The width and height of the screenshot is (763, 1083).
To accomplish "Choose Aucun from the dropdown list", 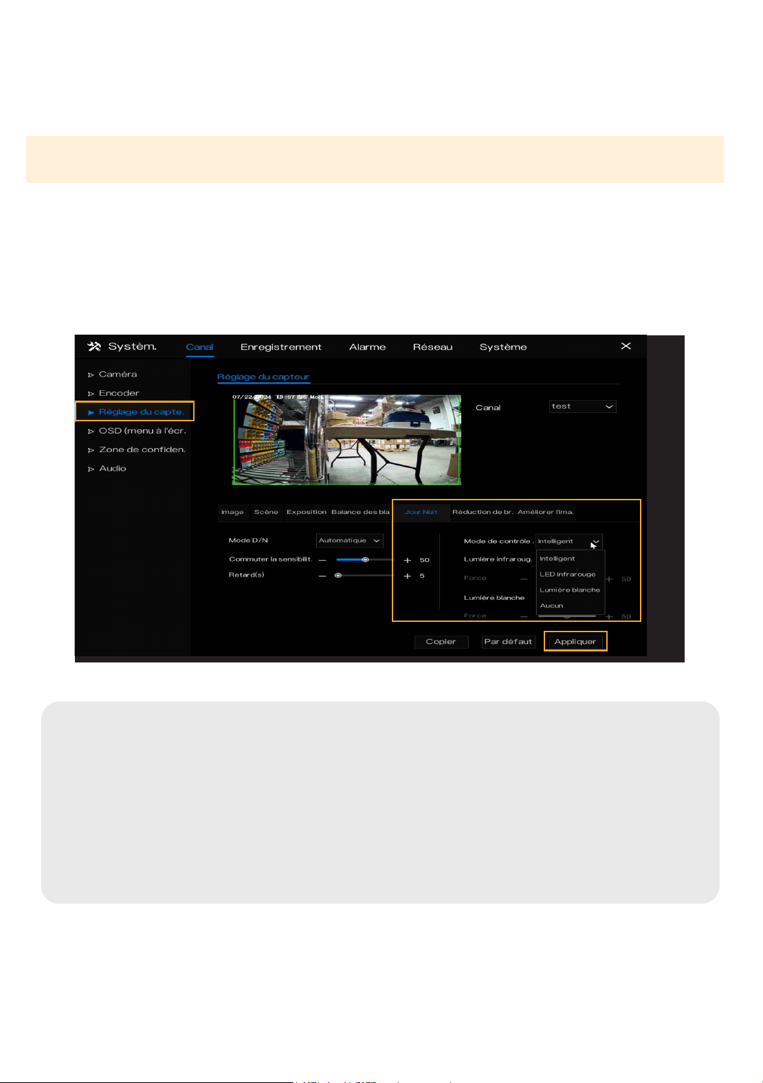I will click(570, 606).
